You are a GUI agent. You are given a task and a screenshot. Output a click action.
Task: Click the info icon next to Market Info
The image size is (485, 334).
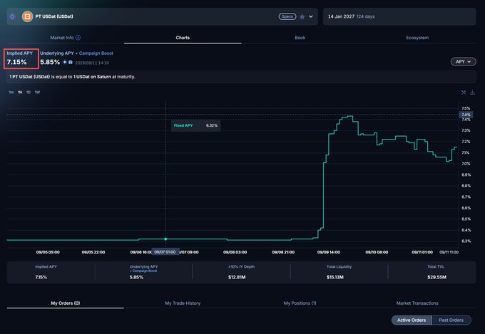tap(78, 38)
